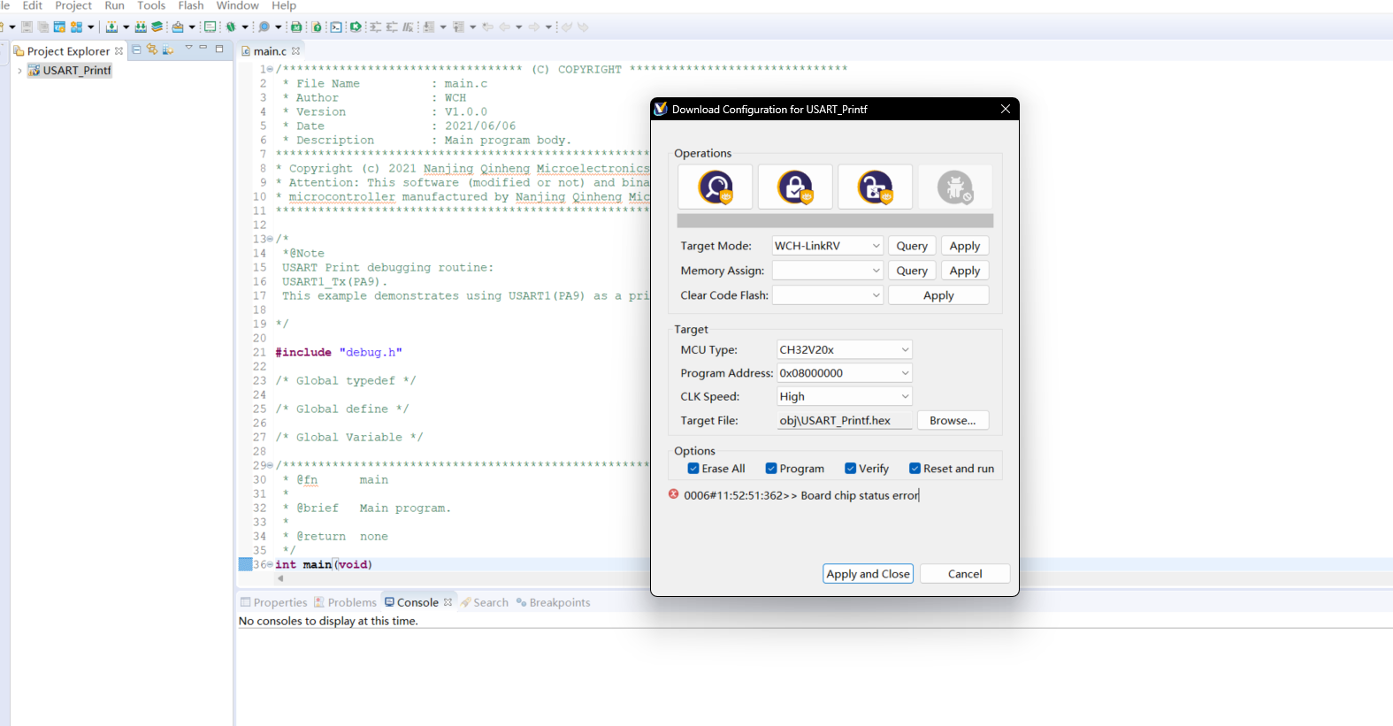
Task: Open the Tools menu
Action: coord(151,5)
